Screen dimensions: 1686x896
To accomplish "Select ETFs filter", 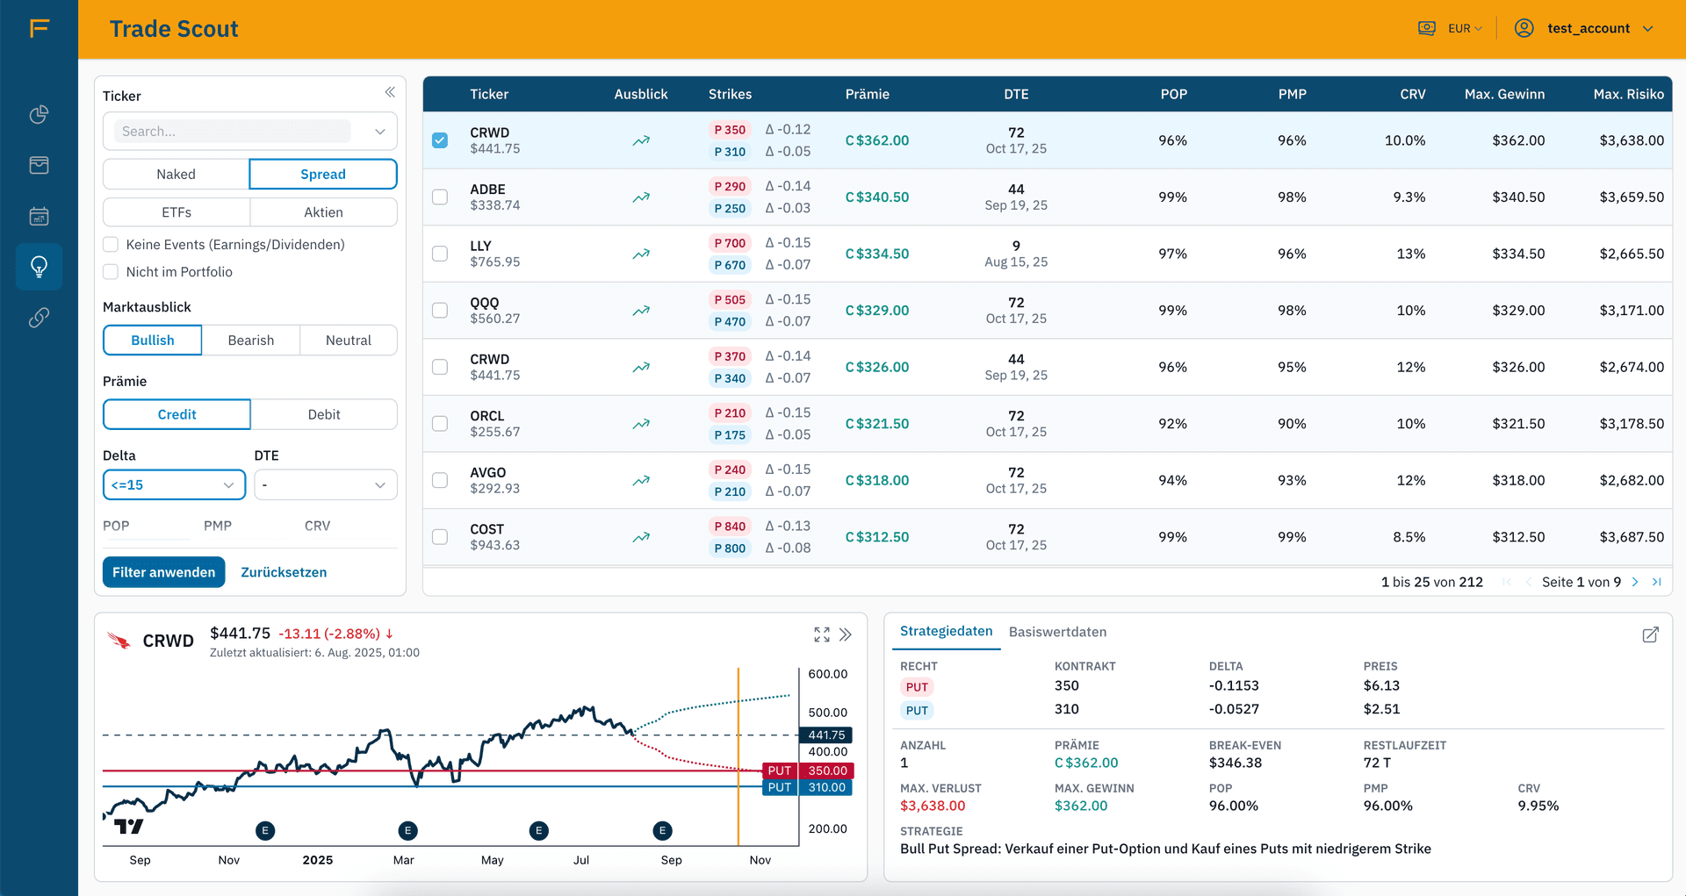I will click(x=176, y=212).
